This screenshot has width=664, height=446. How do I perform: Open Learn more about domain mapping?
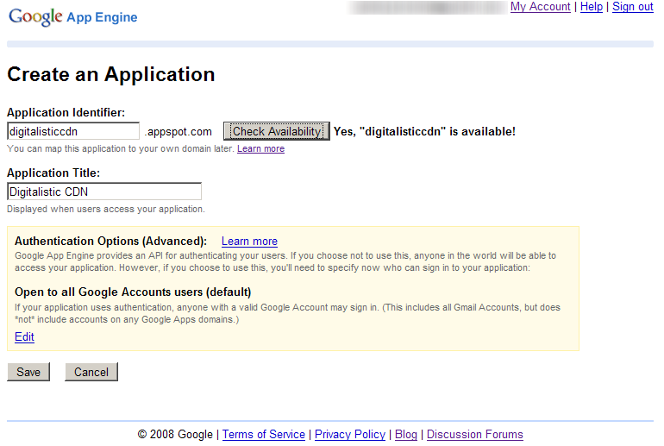260,148
